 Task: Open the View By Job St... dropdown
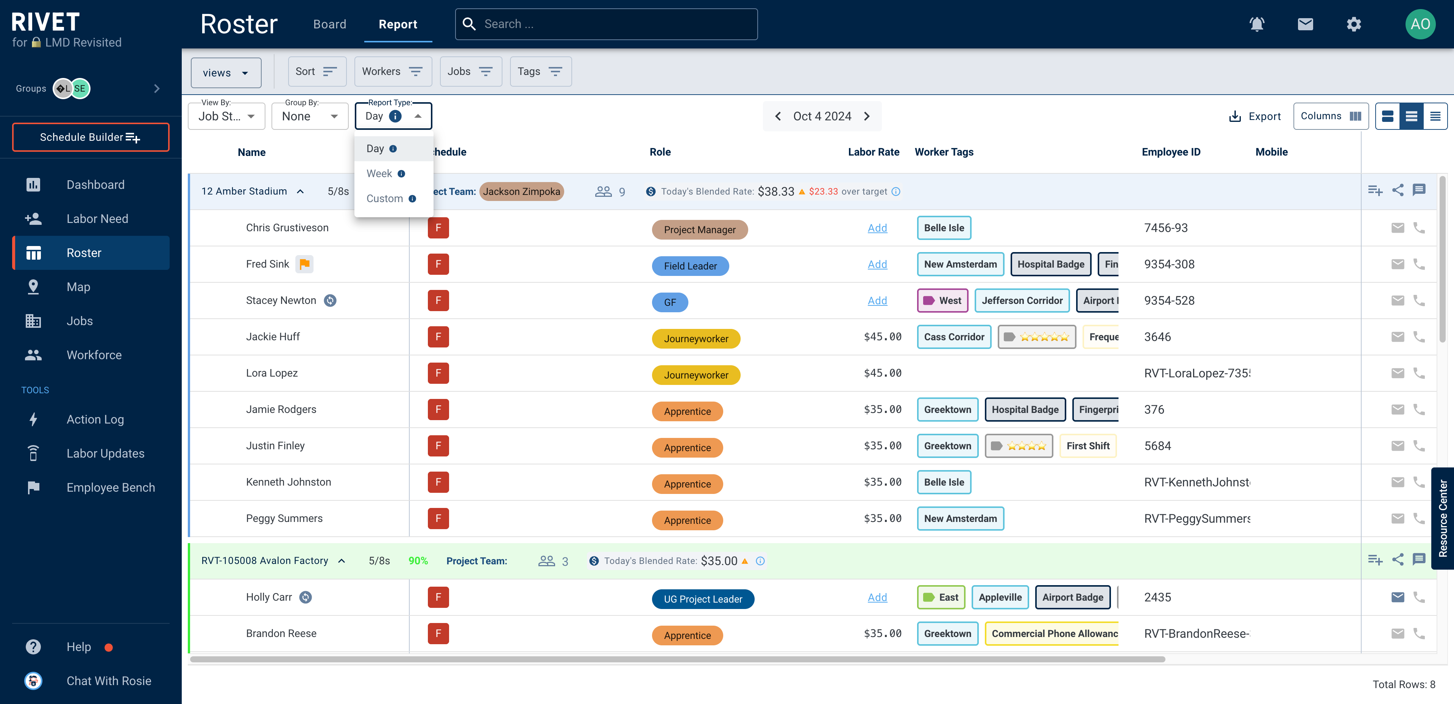(x=226, y=116)
